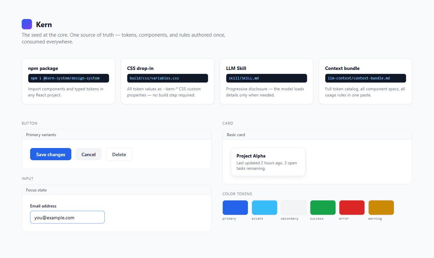Click the Cancel button
This screenshot has width=434, height=258.
88,154
